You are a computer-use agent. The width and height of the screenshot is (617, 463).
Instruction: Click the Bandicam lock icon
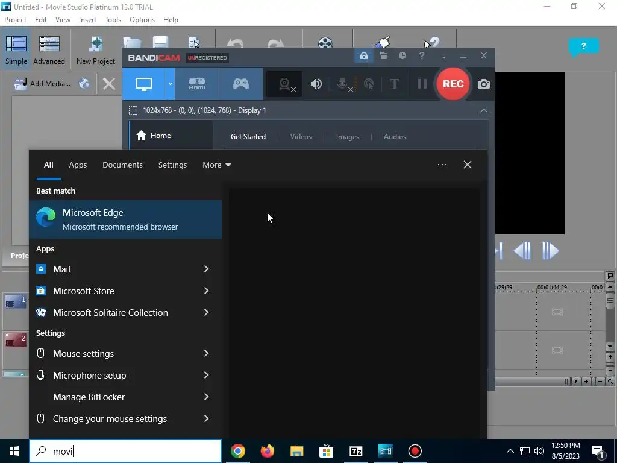coord(363,55)
